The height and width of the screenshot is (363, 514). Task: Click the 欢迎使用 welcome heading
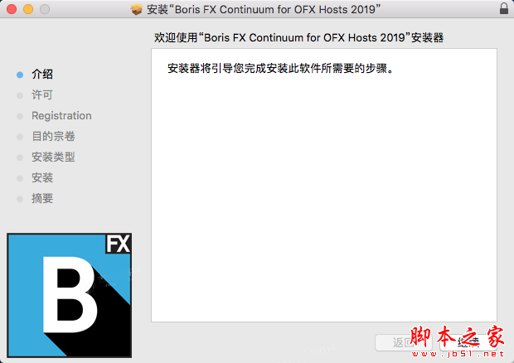tap(298, 37)
